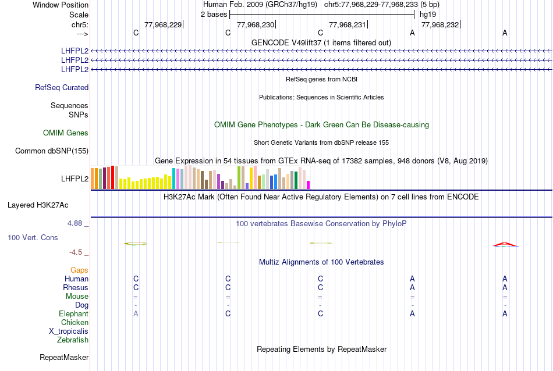Viewport: 553px width, 371px height.
Task: Click the orange 'Gaps' row label
Action: tap(79, 270)
